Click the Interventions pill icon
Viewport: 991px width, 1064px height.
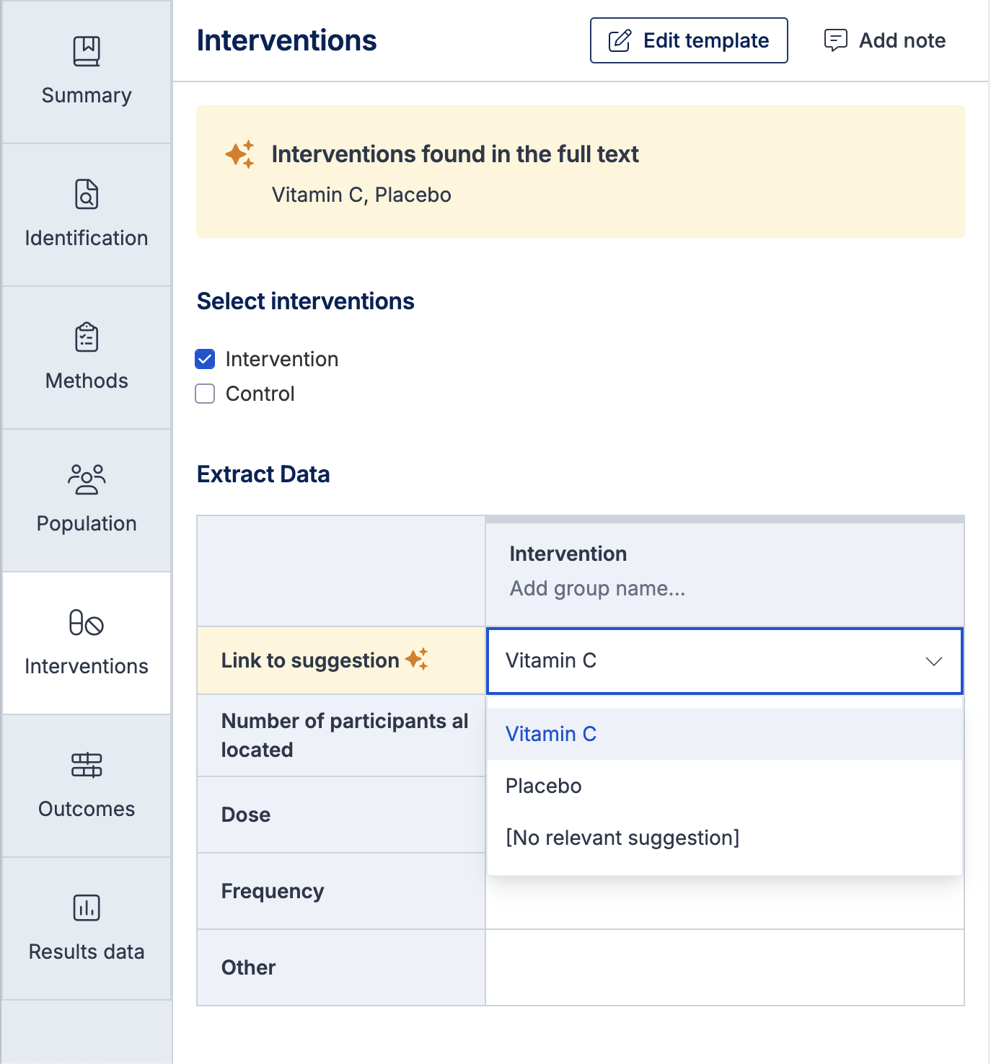tap(87, 623)
